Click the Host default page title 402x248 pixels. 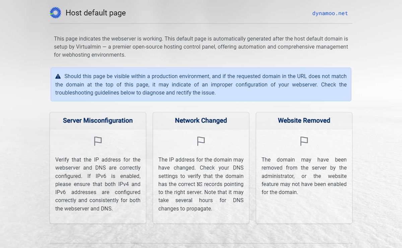click(96, 13)
